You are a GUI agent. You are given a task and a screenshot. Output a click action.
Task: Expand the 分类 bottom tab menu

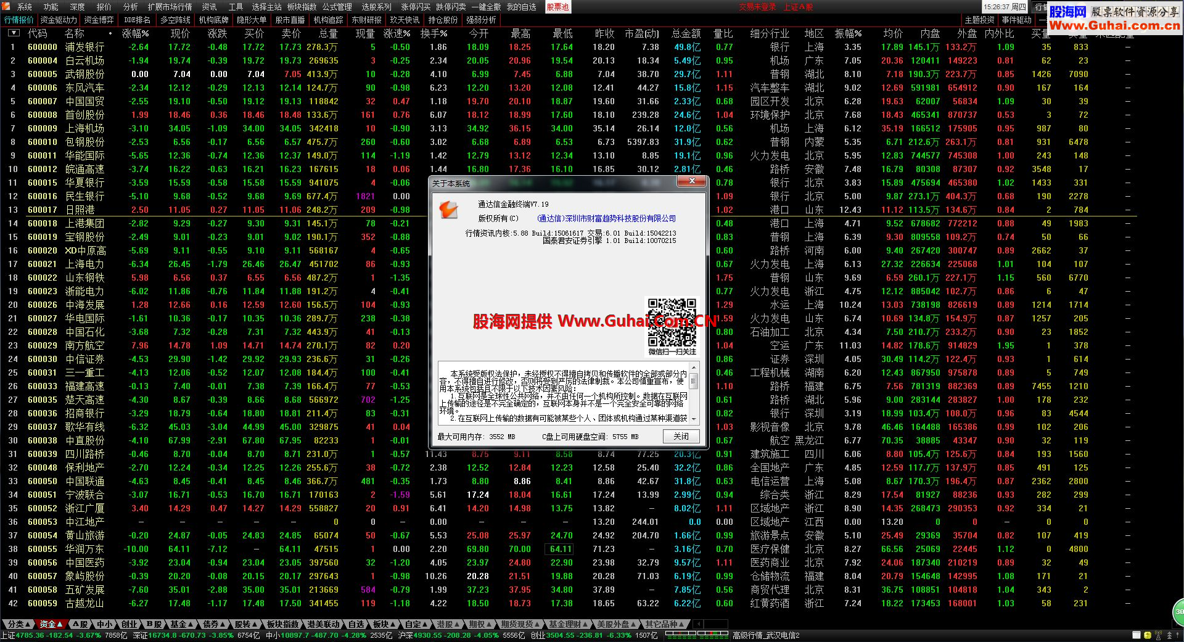19,624
